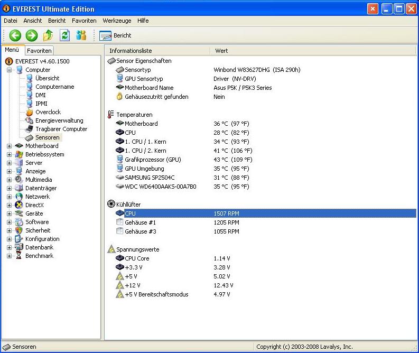Switch to the Menü tab
This screenshot has height=353, width=419.
click(12, 50)
